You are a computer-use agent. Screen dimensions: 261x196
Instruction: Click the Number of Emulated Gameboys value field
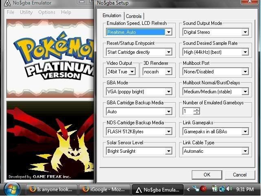[x=188, y=111]
